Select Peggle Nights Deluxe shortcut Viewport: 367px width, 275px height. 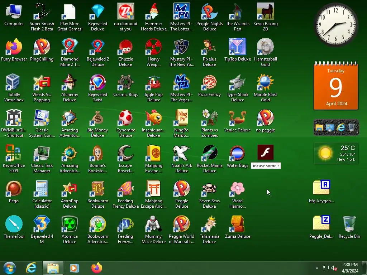click(x=209, y=12)
